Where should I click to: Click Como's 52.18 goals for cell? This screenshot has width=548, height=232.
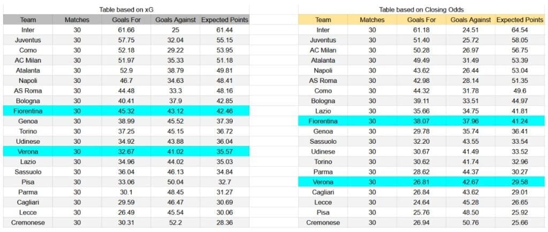pyautogui.click(x=126, y=50)
